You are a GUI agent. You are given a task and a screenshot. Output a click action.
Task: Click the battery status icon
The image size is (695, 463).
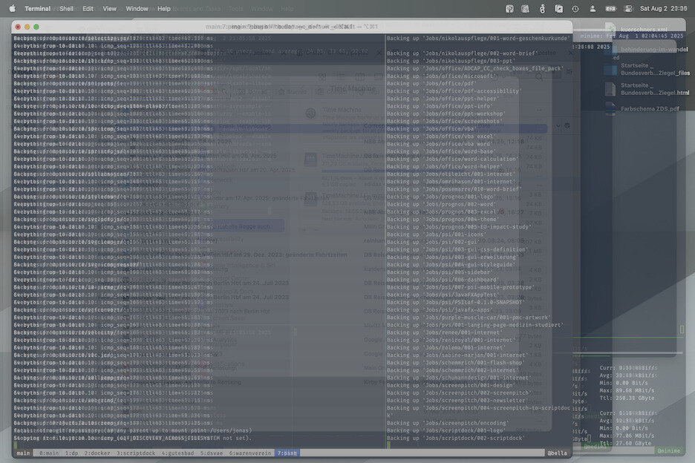[610, 8]
